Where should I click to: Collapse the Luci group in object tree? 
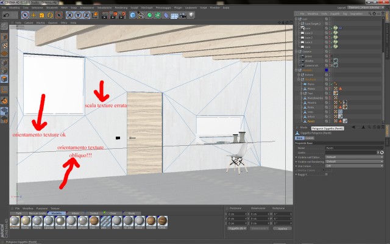click(297, 19)
